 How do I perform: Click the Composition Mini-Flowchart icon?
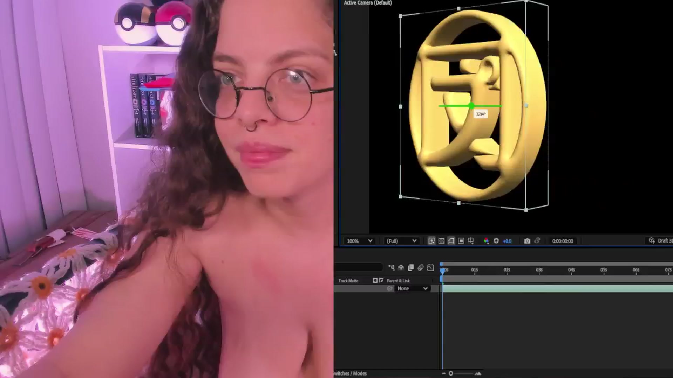tap(391, 268)
